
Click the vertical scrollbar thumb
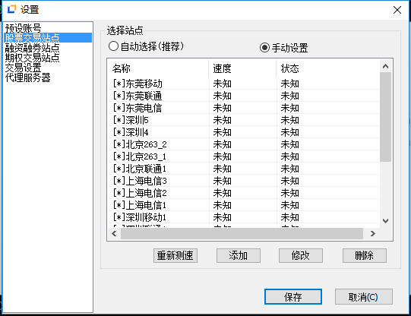385,117
